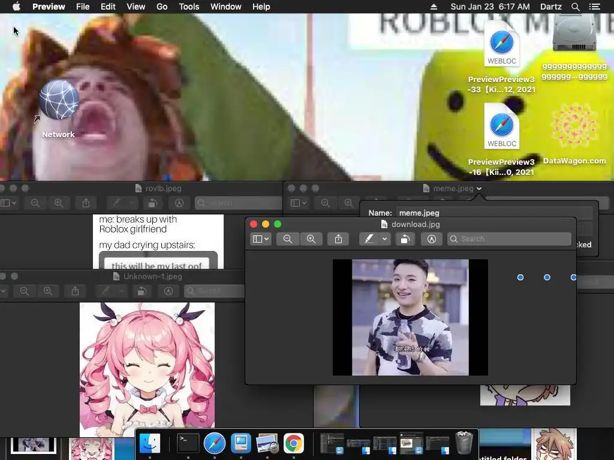Viewport: 614px width, 460px height.
Task: Open the Trash in the Dock
Action: click(x=465, y=443)
